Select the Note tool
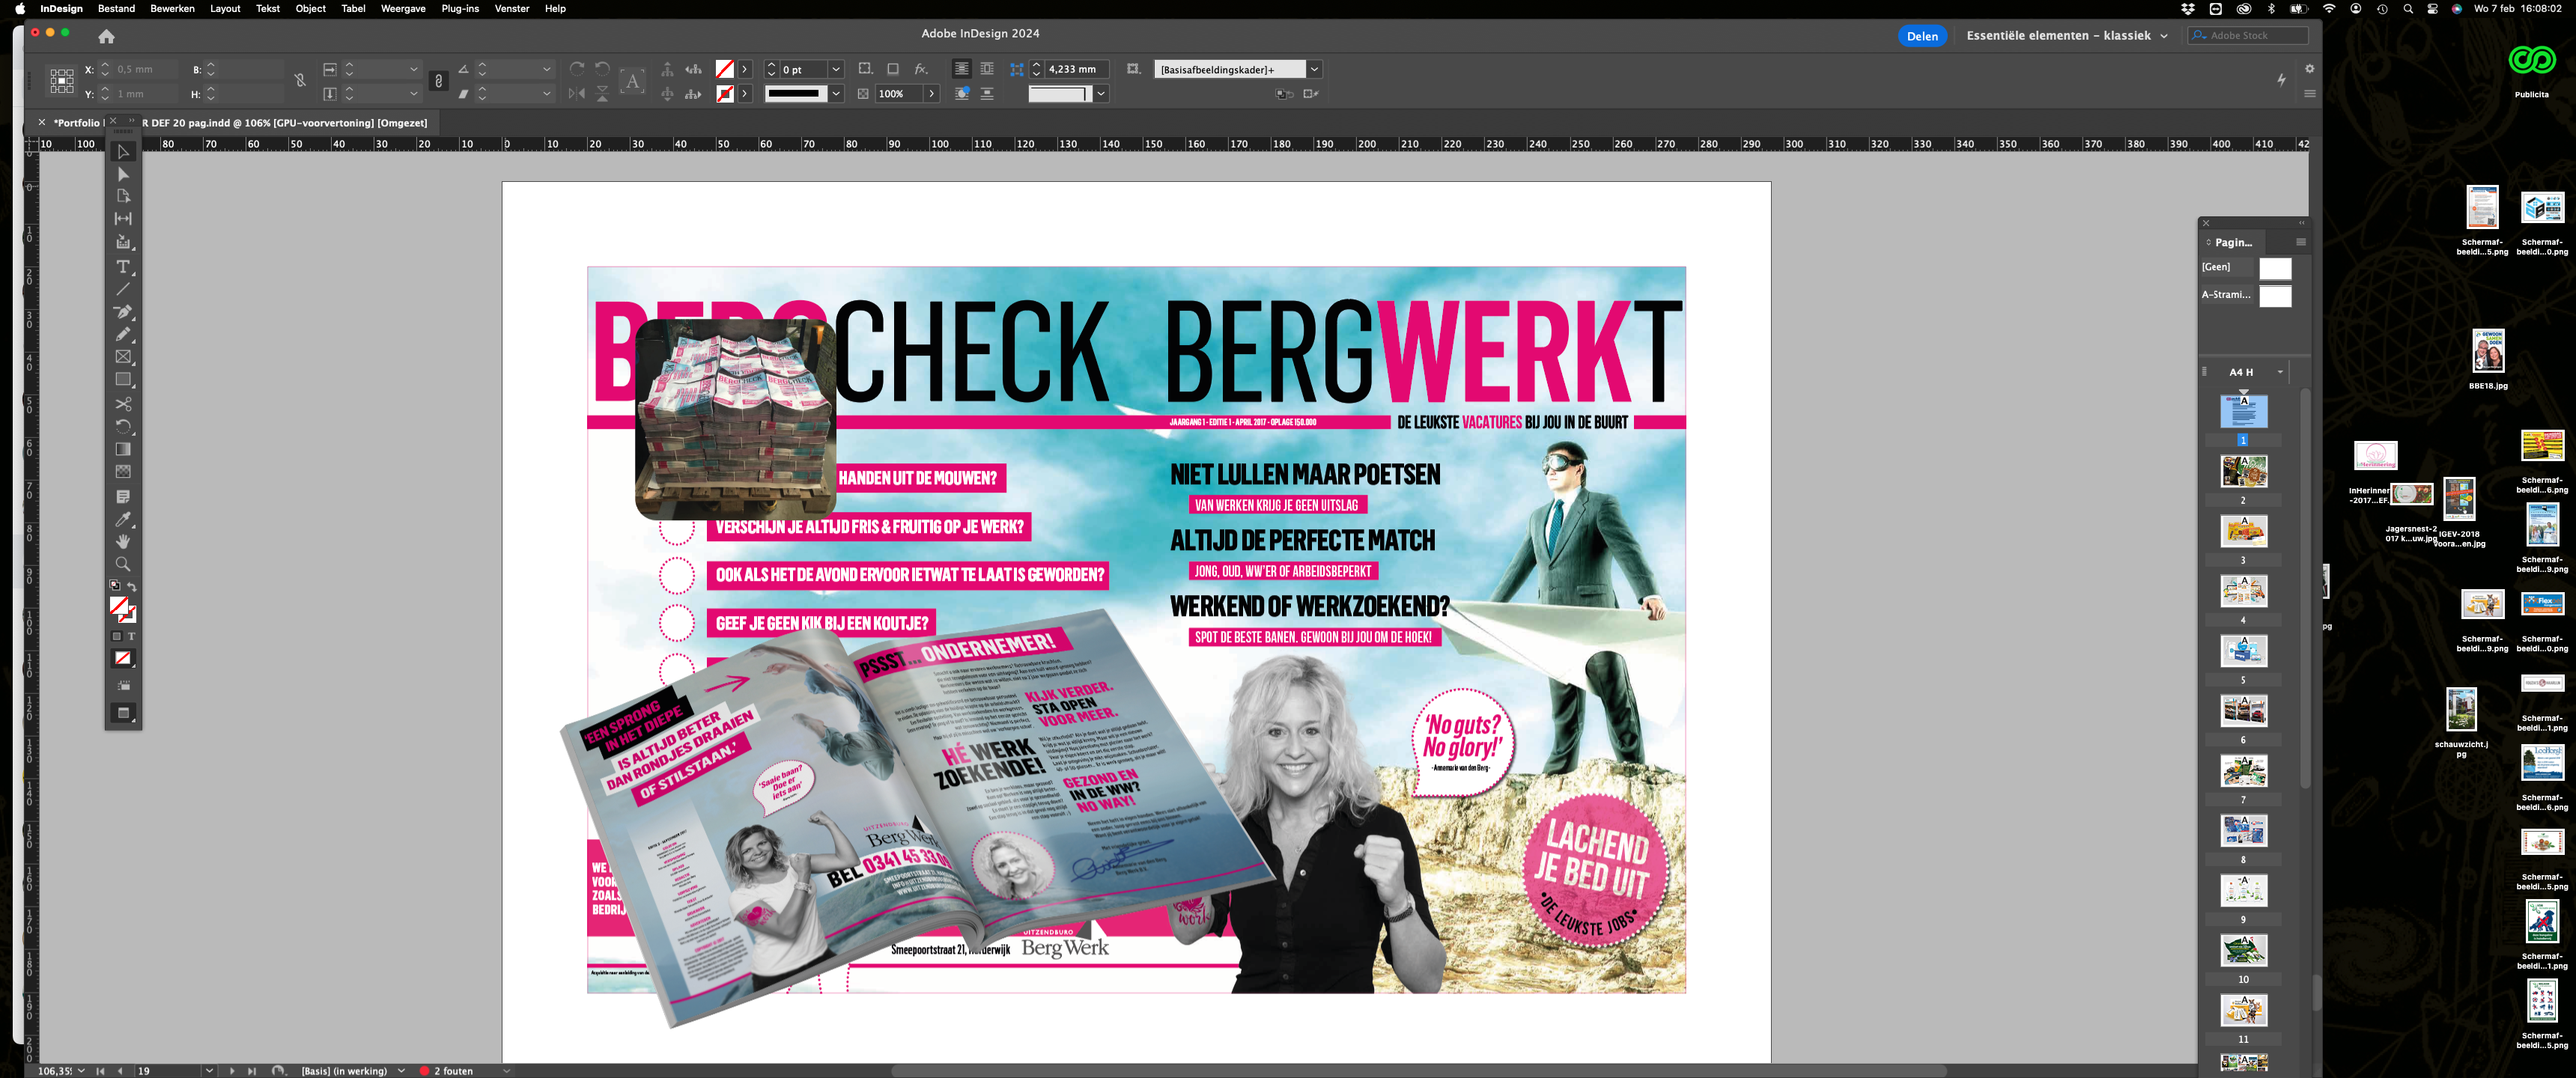The image size is (2576, 1078). (123, 496)
